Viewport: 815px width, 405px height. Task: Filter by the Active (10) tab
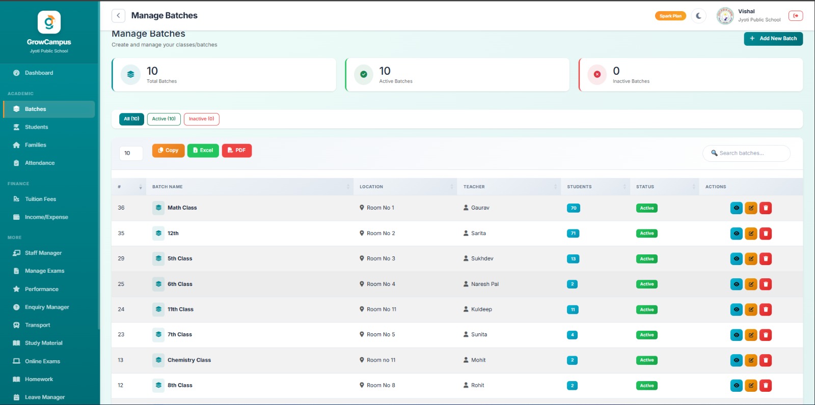(164, 119)
